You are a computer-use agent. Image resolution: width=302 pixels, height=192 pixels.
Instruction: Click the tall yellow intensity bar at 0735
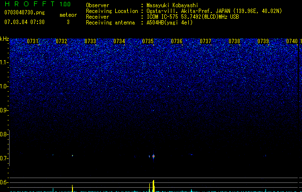[154, 186]
